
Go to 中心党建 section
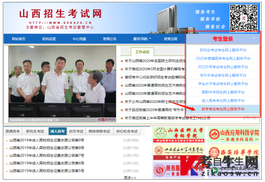pyautogui.click(x=79, y=39)
